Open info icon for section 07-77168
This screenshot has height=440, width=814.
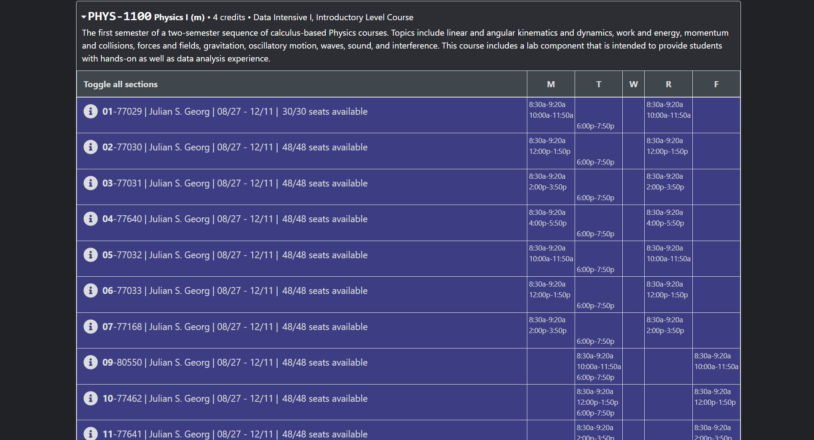(90, 327)
